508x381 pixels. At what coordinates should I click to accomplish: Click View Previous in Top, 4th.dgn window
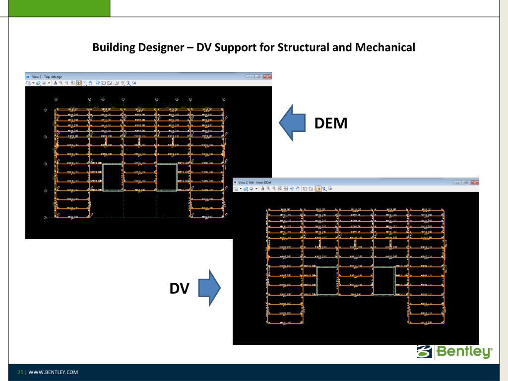coord(104,83)
